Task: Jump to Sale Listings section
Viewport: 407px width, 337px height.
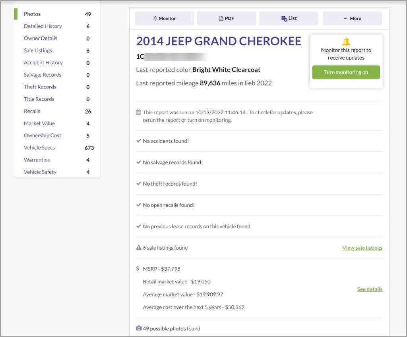Action: click(x=38, y=50)
